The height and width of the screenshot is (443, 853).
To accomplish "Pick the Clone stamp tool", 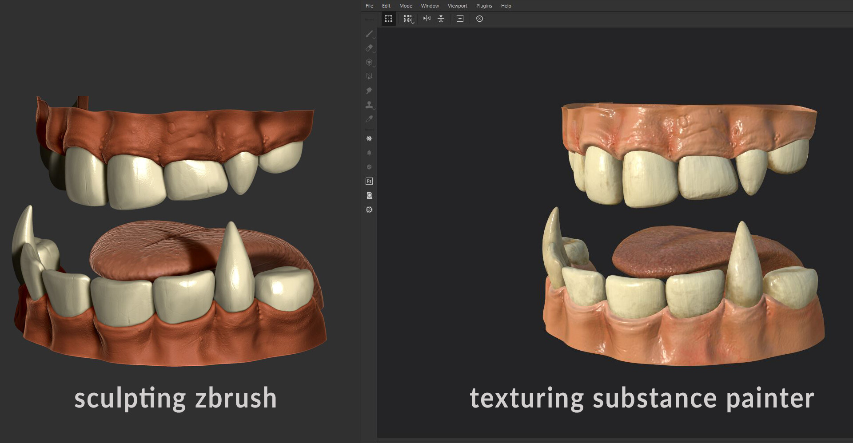I will 369,105.
